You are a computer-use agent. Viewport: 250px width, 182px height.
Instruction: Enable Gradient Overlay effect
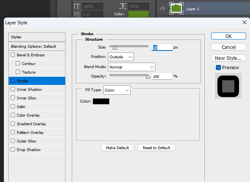tap(13, 124)
